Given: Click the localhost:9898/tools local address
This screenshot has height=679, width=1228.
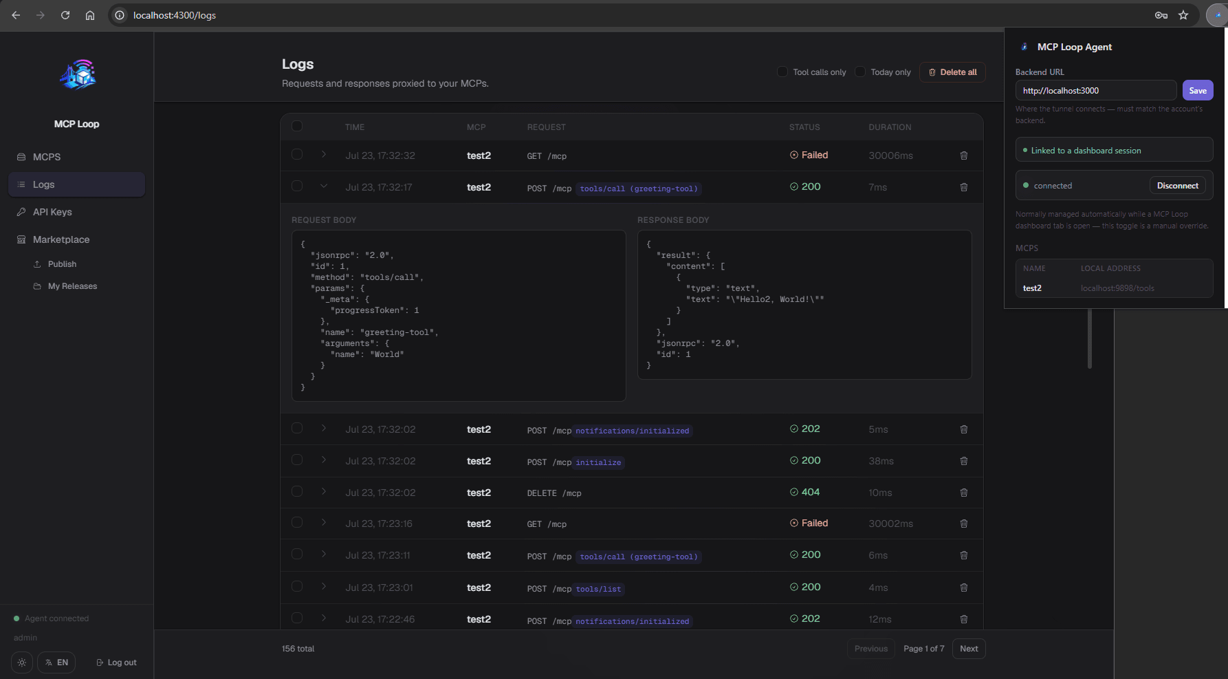Looking at the screenshot, I should 1117,288.
